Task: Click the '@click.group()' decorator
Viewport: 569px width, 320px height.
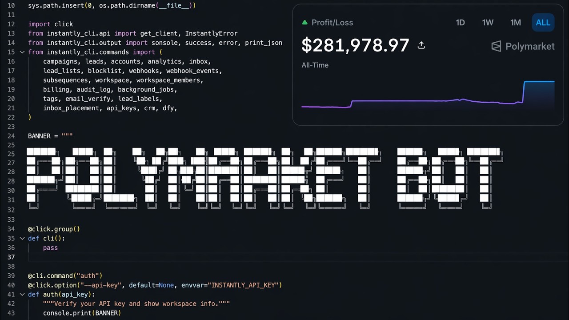Action: 54,229
